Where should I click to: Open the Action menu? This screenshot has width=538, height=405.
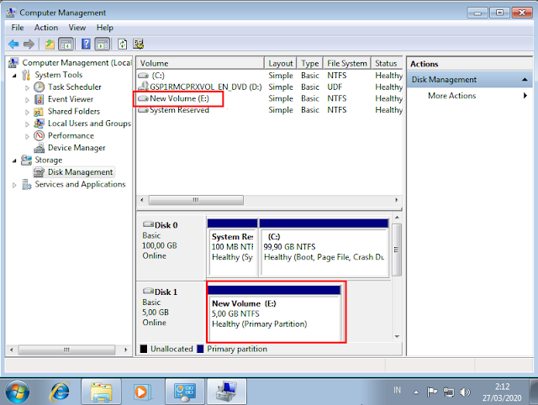46,28
